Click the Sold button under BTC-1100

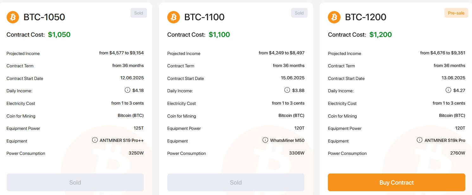pos(236,182)
